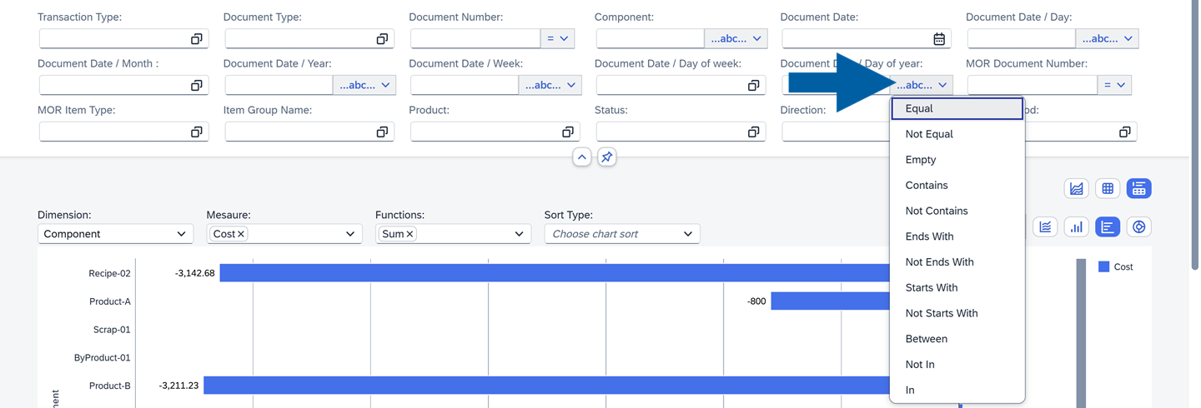Show the chart-only view
Viewport: 1201px width, 408px height.
1077,189
